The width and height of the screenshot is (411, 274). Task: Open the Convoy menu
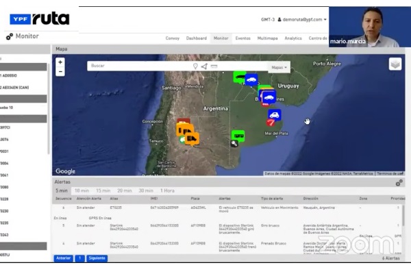pyautogui.click(x=172, y=38)
